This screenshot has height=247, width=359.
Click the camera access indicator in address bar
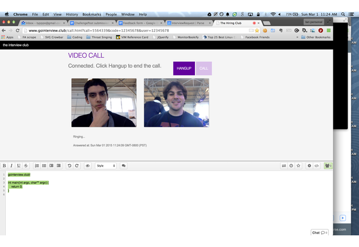click(251, 30)
